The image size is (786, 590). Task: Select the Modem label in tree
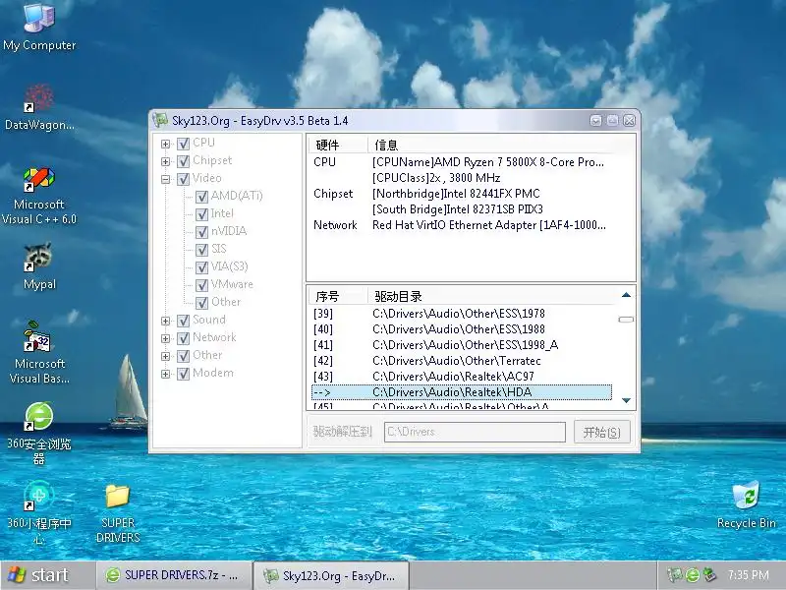[213, 373]
